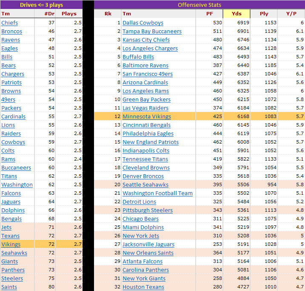Click the Ply column header in offense table
Image resolution: width=305 pixels, height=291 pixels.
(x=264, y=14)
